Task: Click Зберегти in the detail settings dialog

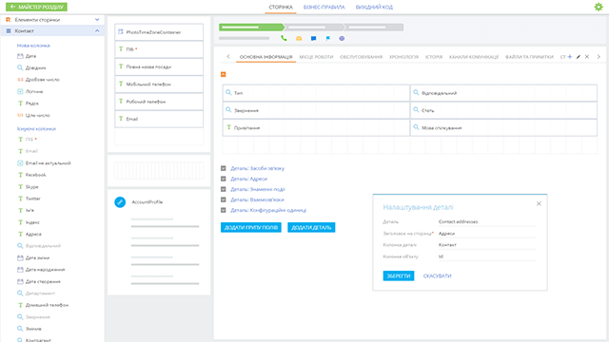Action: (x=399, y=275)
